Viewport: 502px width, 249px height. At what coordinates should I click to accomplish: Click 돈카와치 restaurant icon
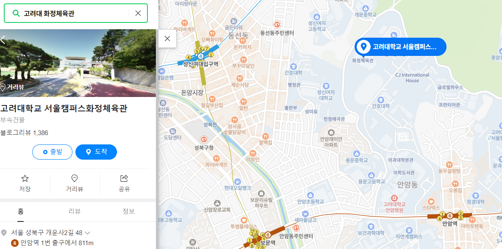(243, 40)
